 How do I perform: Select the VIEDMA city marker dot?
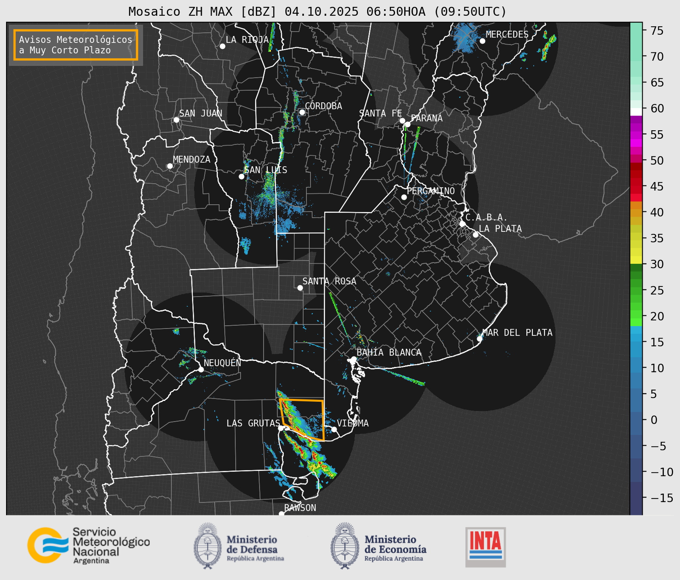pos(334,429)
